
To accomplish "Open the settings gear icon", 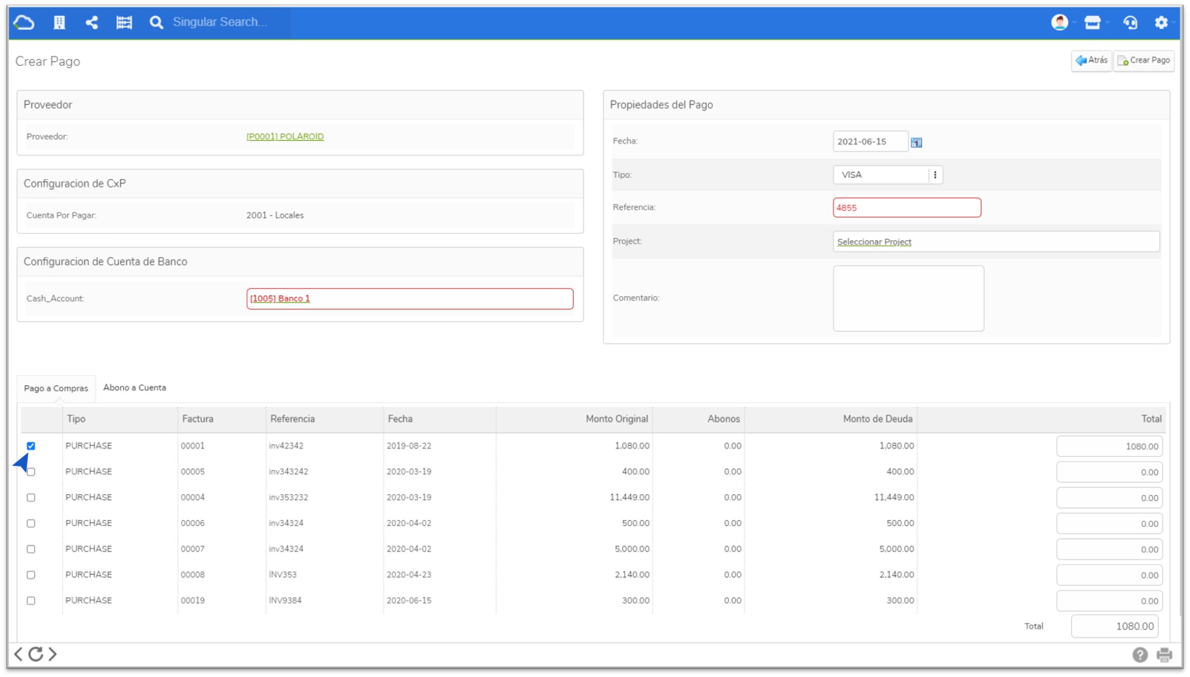I will click(x=1161, y=22).
